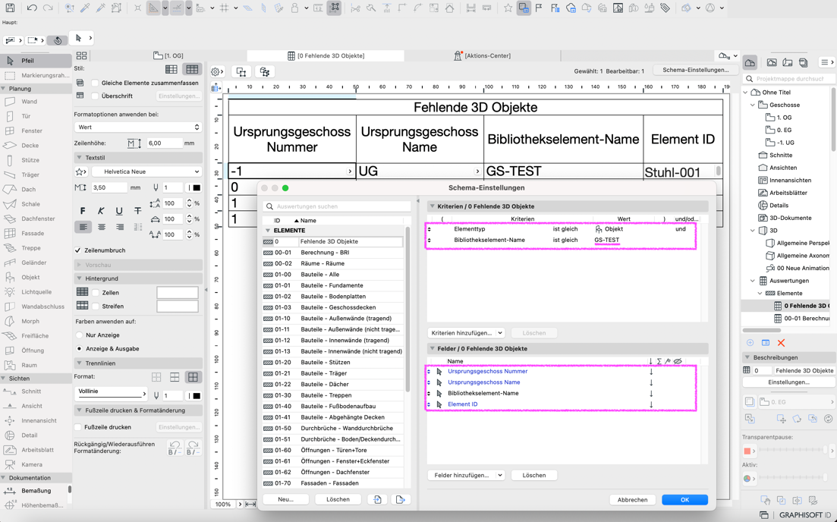The height and width of the screenshot is (522, 837).
Task: Click the import schema icon beside Löschen
Action: 378,499
